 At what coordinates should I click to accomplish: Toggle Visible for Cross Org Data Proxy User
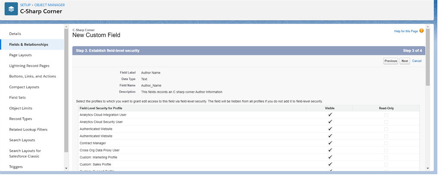[x=330, y=150]
